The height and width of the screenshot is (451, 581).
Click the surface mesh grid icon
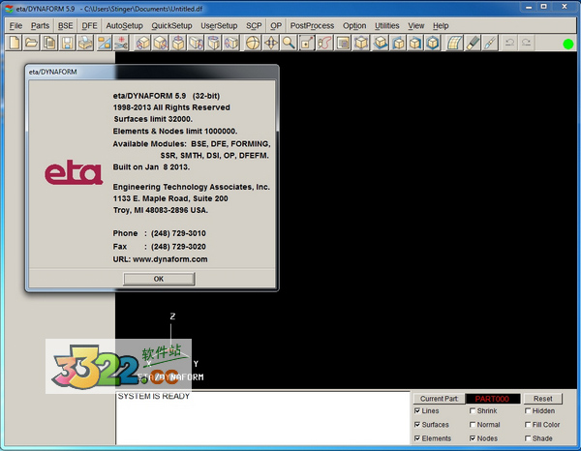454,43
